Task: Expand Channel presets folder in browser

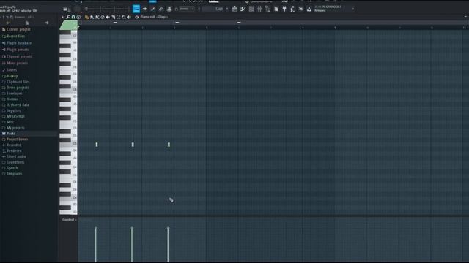Action: (17, 56)
